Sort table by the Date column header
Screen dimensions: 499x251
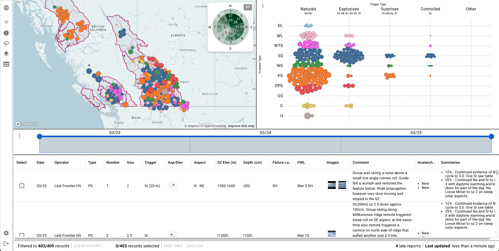pyautogui.click(x=40, y=162)
